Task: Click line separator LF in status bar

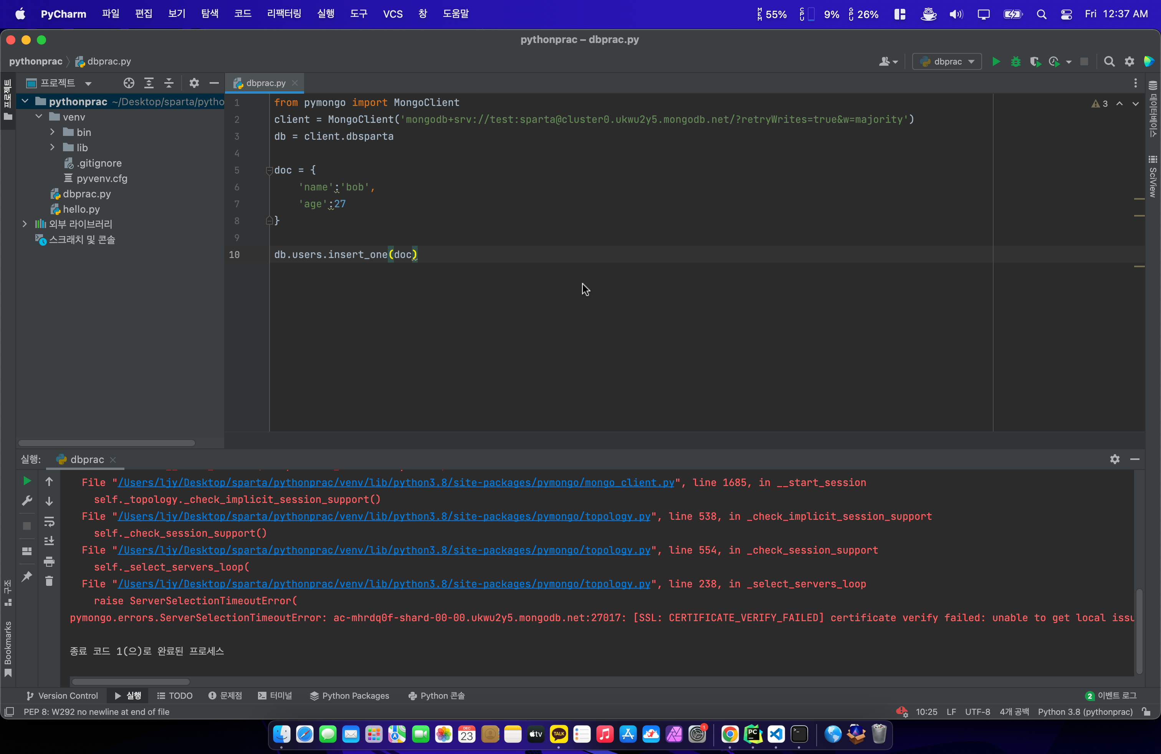Action: (951, 711)
